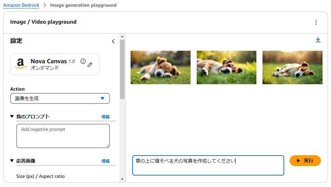The width and height of the screenshot is (331, 187).
Task: Collapse the 応答画像 section
Action: [x=12, y=161]
